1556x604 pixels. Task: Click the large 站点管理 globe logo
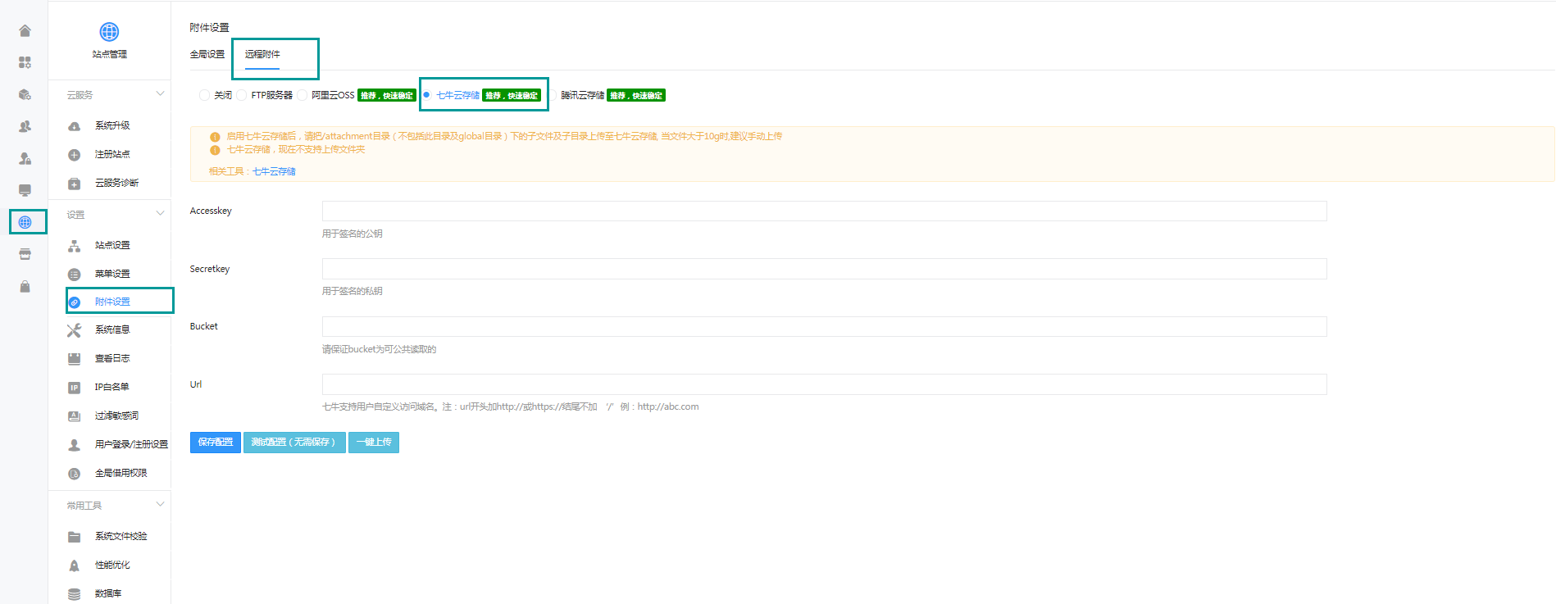(x=109, y=32)
